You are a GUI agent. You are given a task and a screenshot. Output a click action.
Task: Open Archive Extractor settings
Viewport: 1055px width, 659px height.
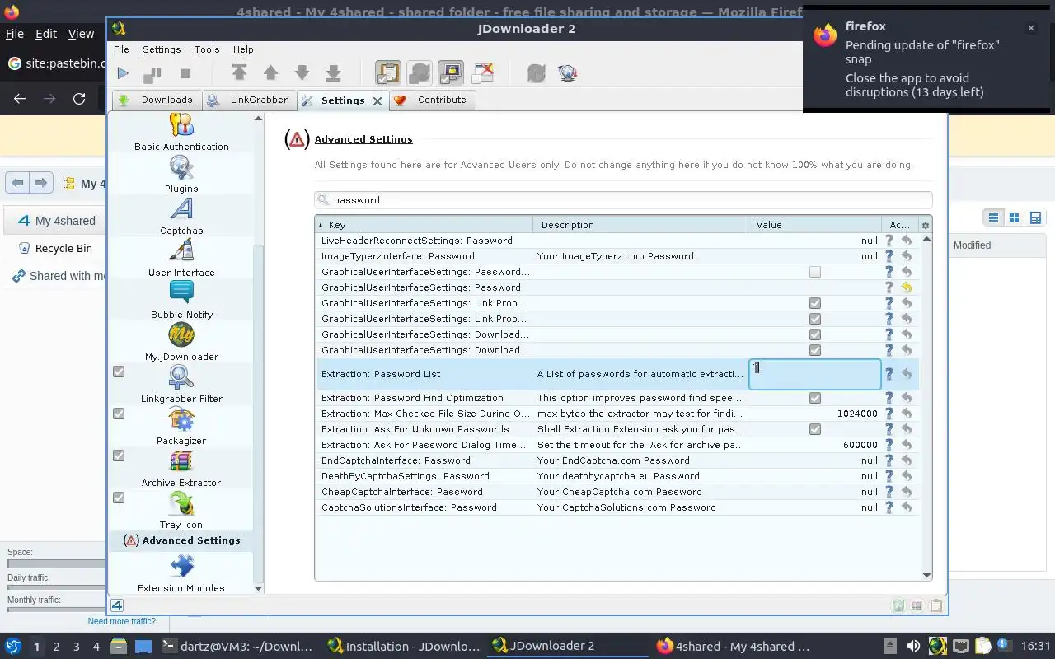181,469
